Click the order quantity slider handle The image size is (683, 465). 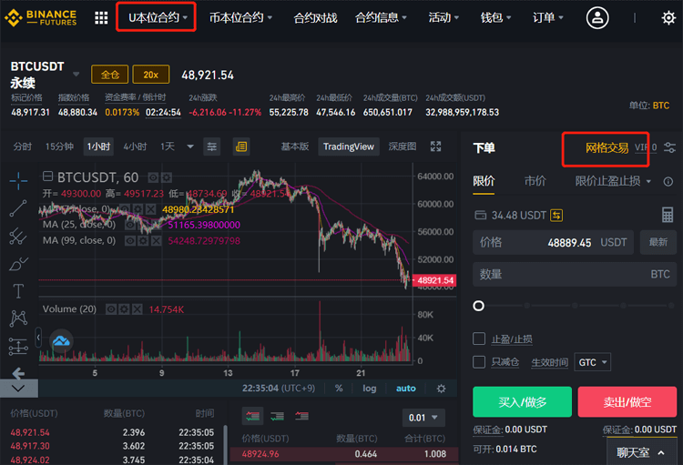(x=478, y=306)
